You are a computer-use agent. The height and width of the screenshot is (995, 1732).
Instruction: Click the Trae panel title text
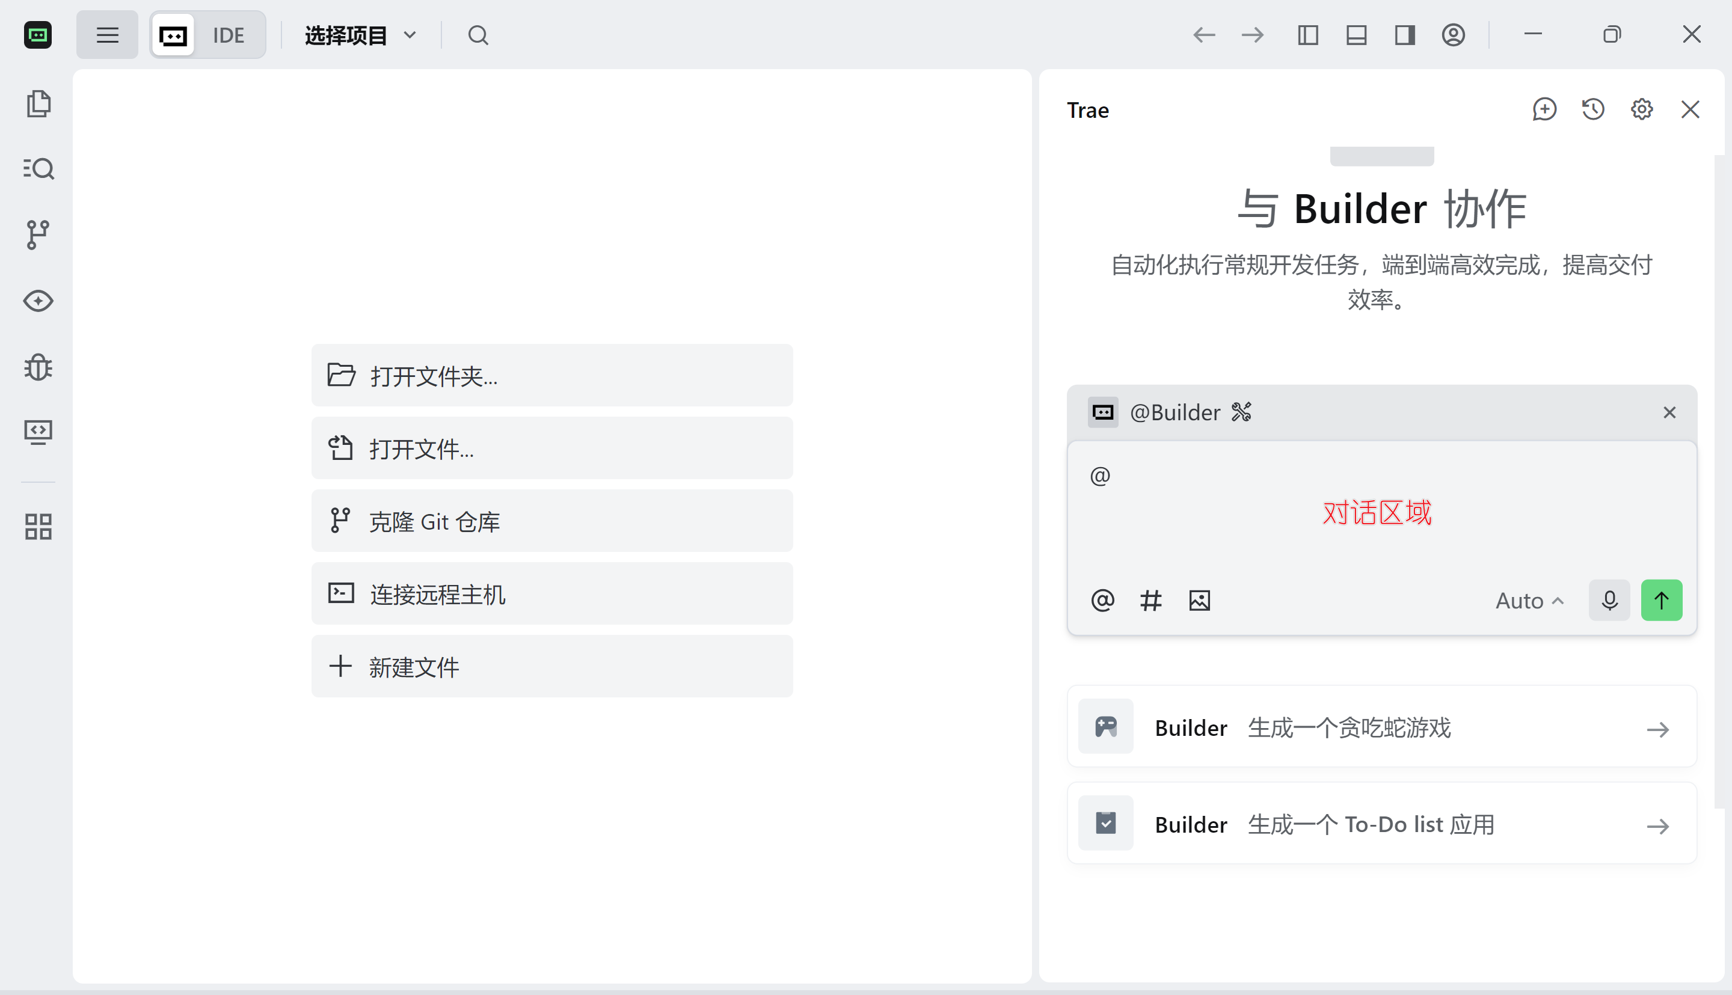click(1087, 110)
